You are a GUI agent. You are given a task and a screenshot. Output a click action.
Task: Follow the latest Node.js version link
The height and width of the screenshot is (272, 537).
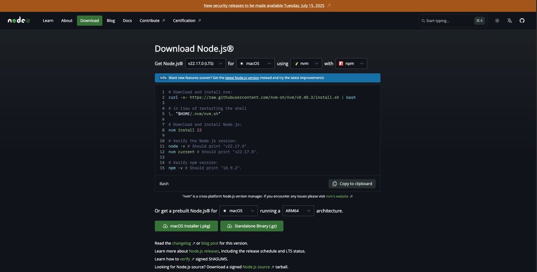point(242,78)
